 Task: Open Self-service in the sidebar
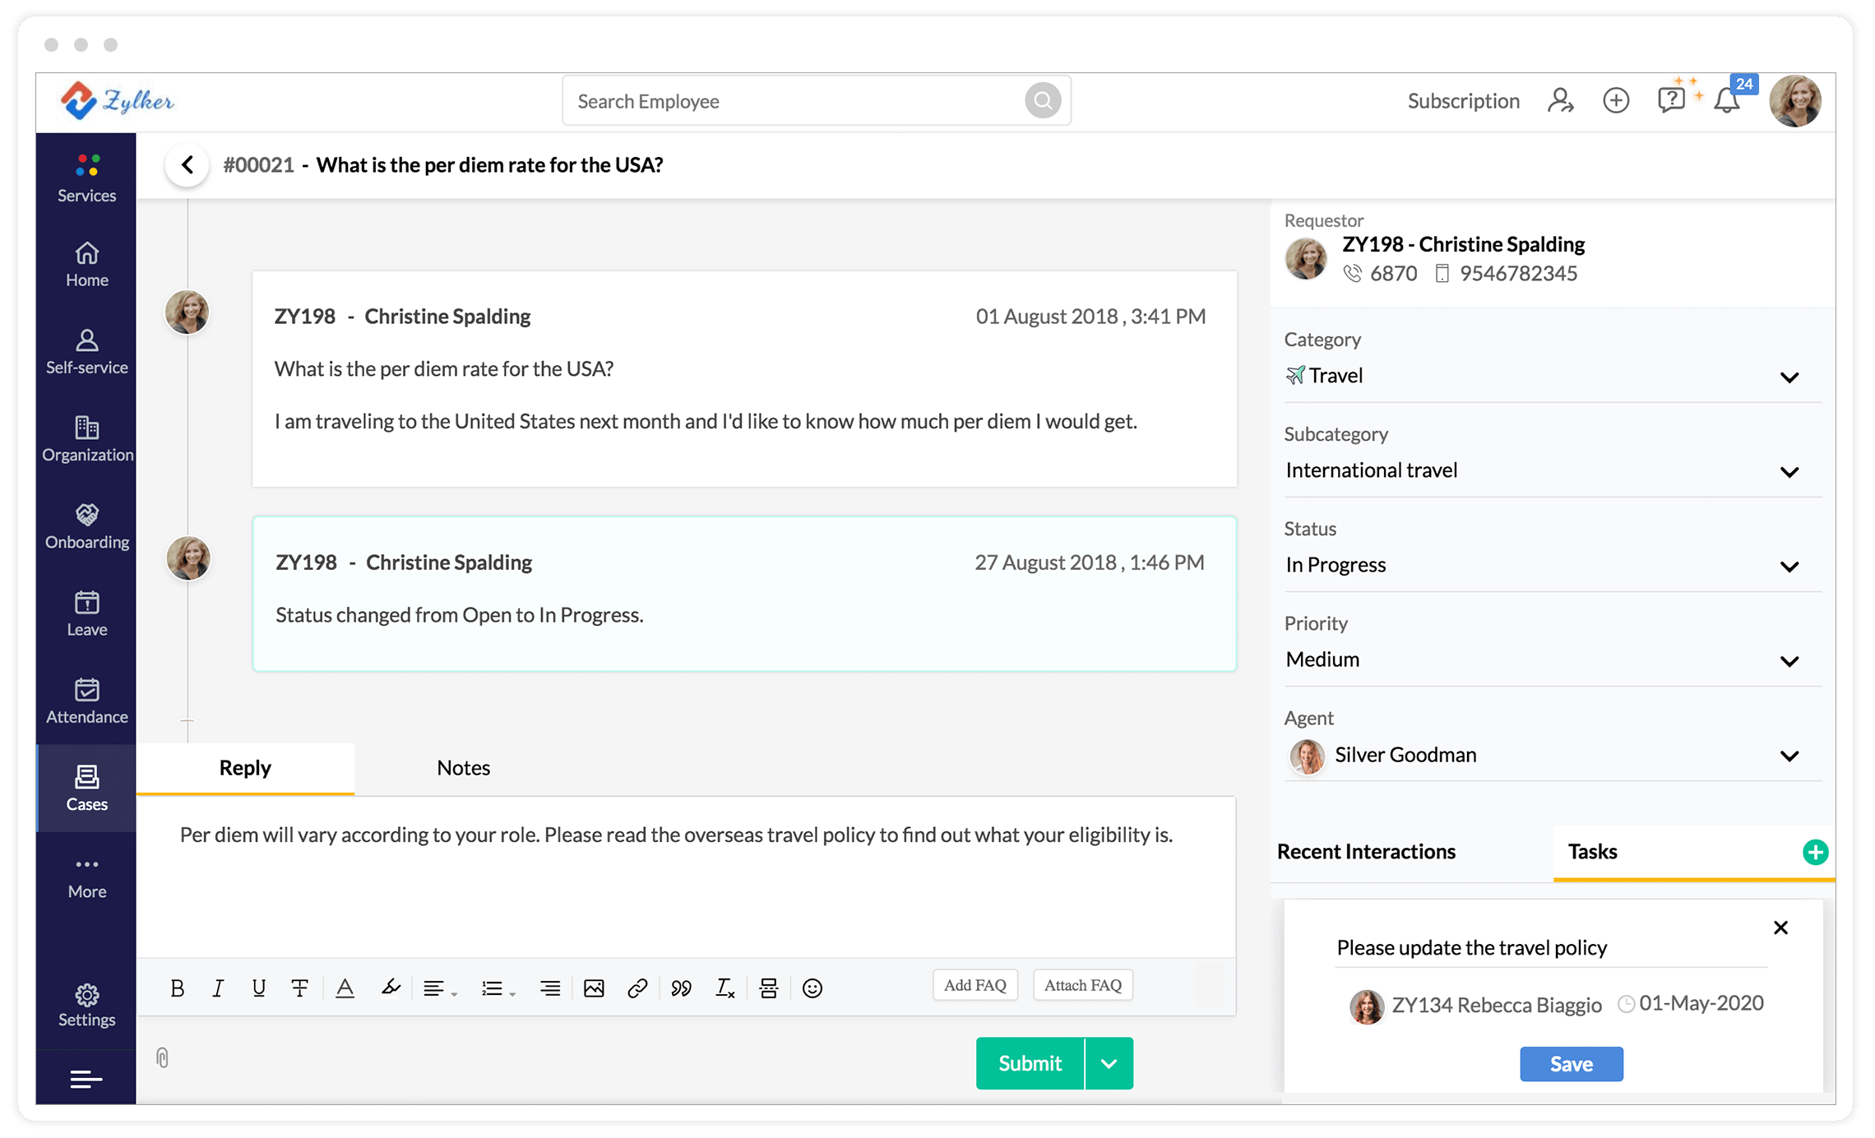pyautogui.click(x=86, y=352)
